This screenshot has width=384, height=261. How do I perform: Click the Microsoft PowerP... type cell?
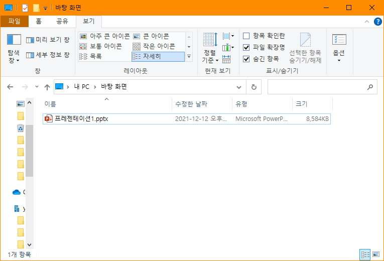point(262,119)
